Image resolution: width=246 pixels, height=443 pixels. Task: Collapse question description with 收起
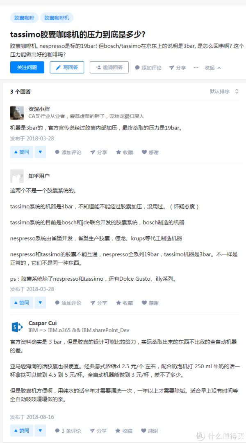click(213, 67)
